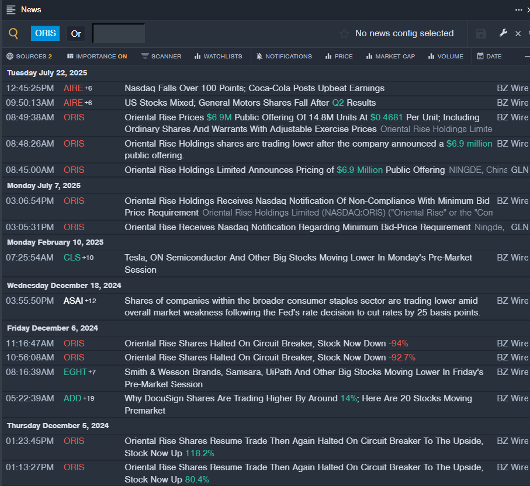The image size is (530, 486).
Task: Click ORIS ticker in the 08:45:00AM row
Action: [74, 170]
